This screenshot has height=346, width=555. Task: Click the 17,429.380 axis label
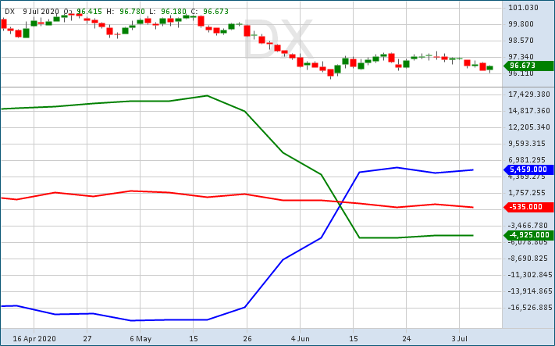click(529, 95)
